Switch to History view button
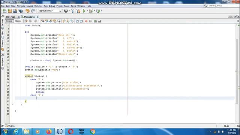 pyautogui.click(x=18, y=21)
